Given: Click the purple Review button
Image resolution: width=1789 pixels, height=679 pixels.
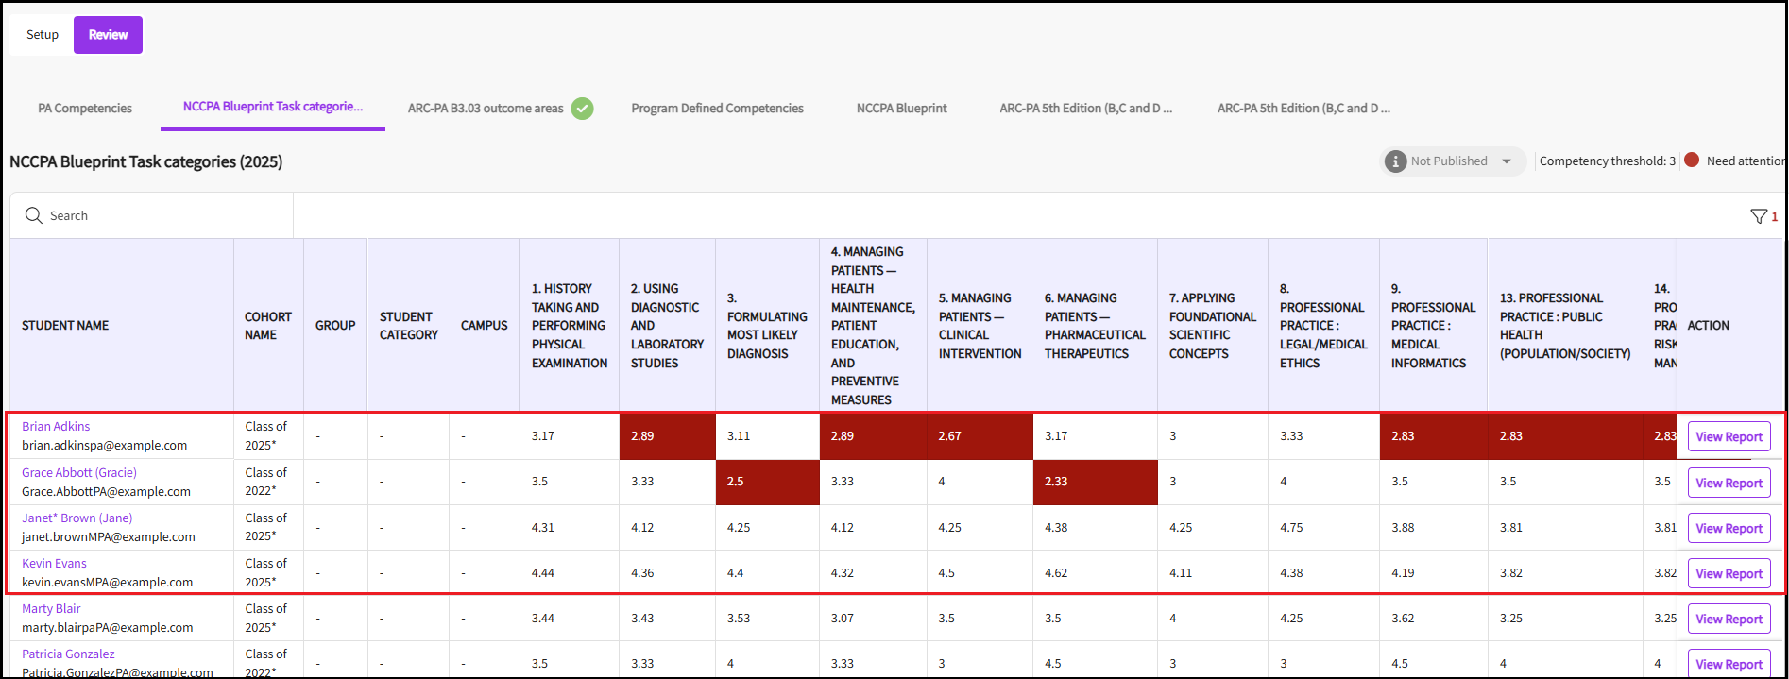Looking at the screenshot, I should tap(108, 35).
